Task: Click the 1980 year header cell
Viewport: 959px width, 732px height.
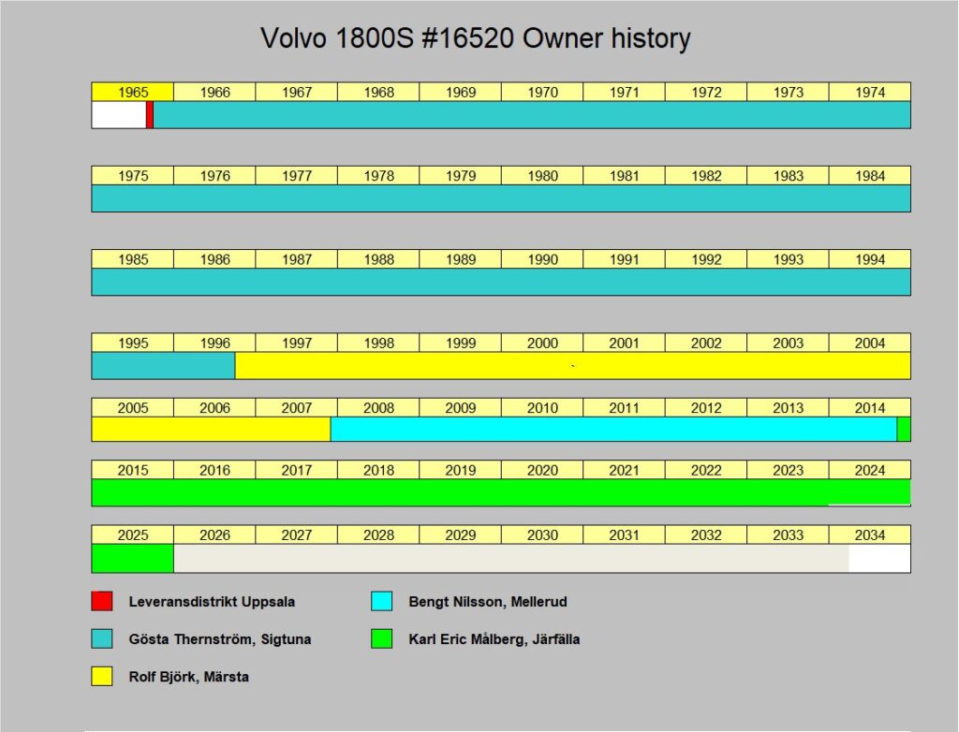Action: 542,175
